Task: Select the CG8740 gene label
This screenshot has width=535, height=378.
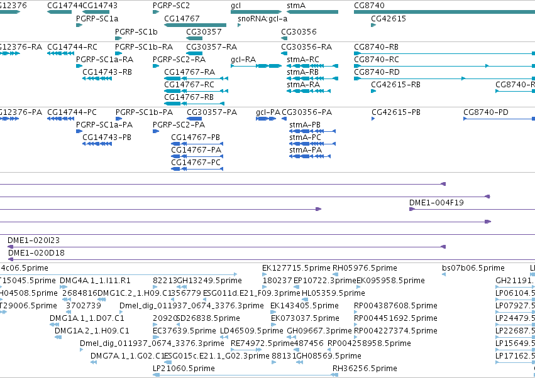Action: pyautogui.click(x=369, y=6)
